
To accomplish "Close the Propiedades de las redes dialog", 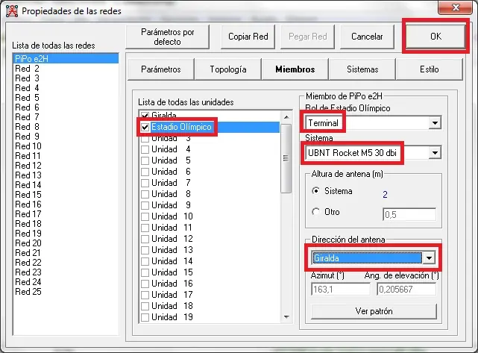I will (456, 7).
